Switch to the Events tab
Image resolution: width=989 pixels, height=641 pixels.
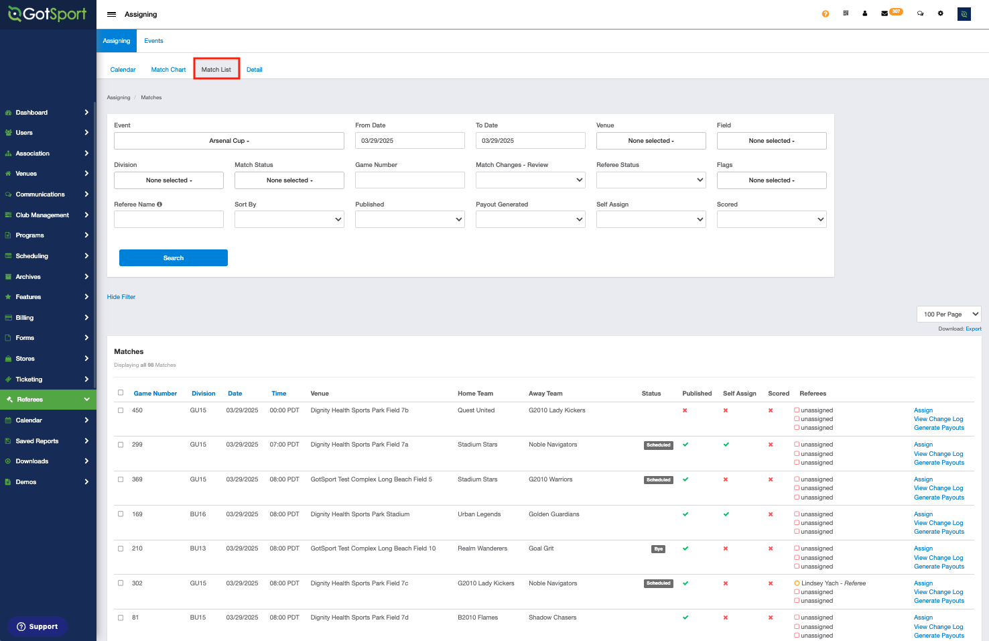point(153,41)
